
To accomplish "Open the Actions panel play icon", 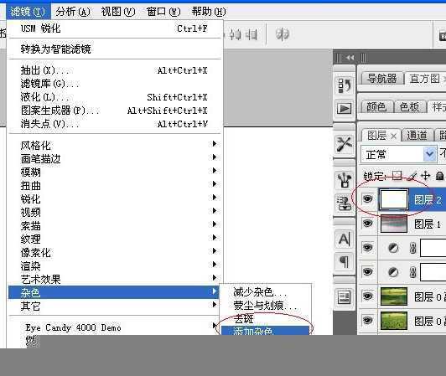I will 345,108.
